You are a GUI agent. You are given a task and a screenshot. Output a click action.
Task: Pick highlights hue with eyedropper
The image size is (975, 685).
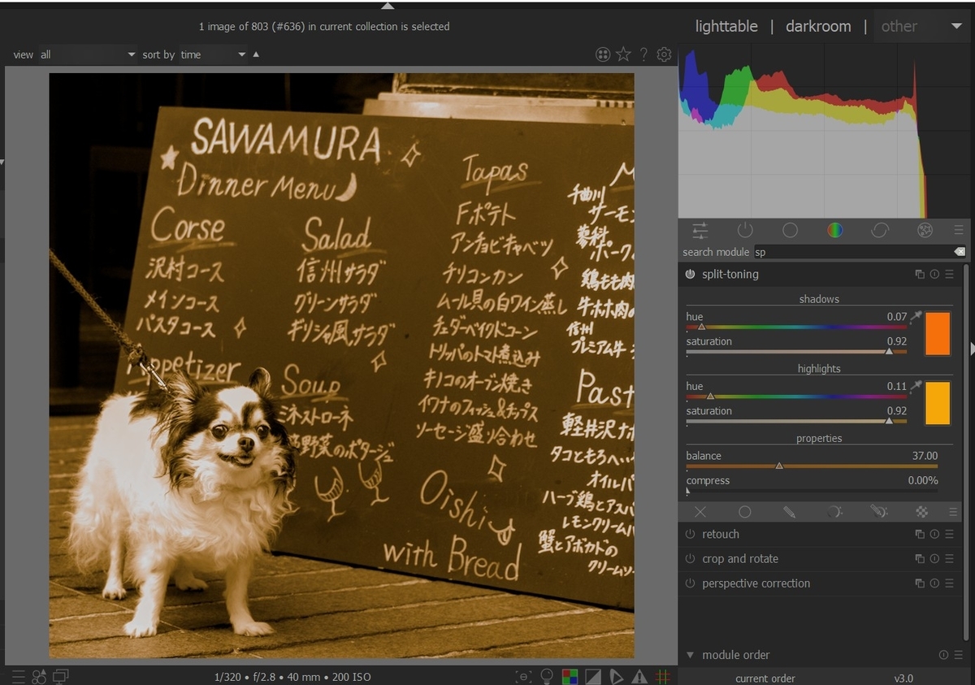click(x=916, y=387)
